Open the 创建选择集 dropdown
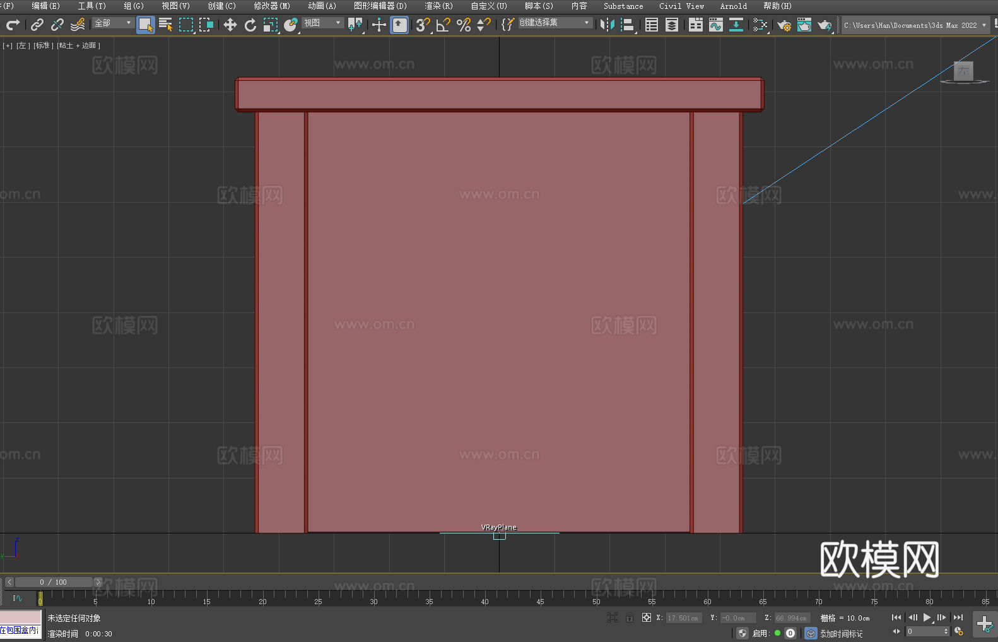 tap(555, 23)
